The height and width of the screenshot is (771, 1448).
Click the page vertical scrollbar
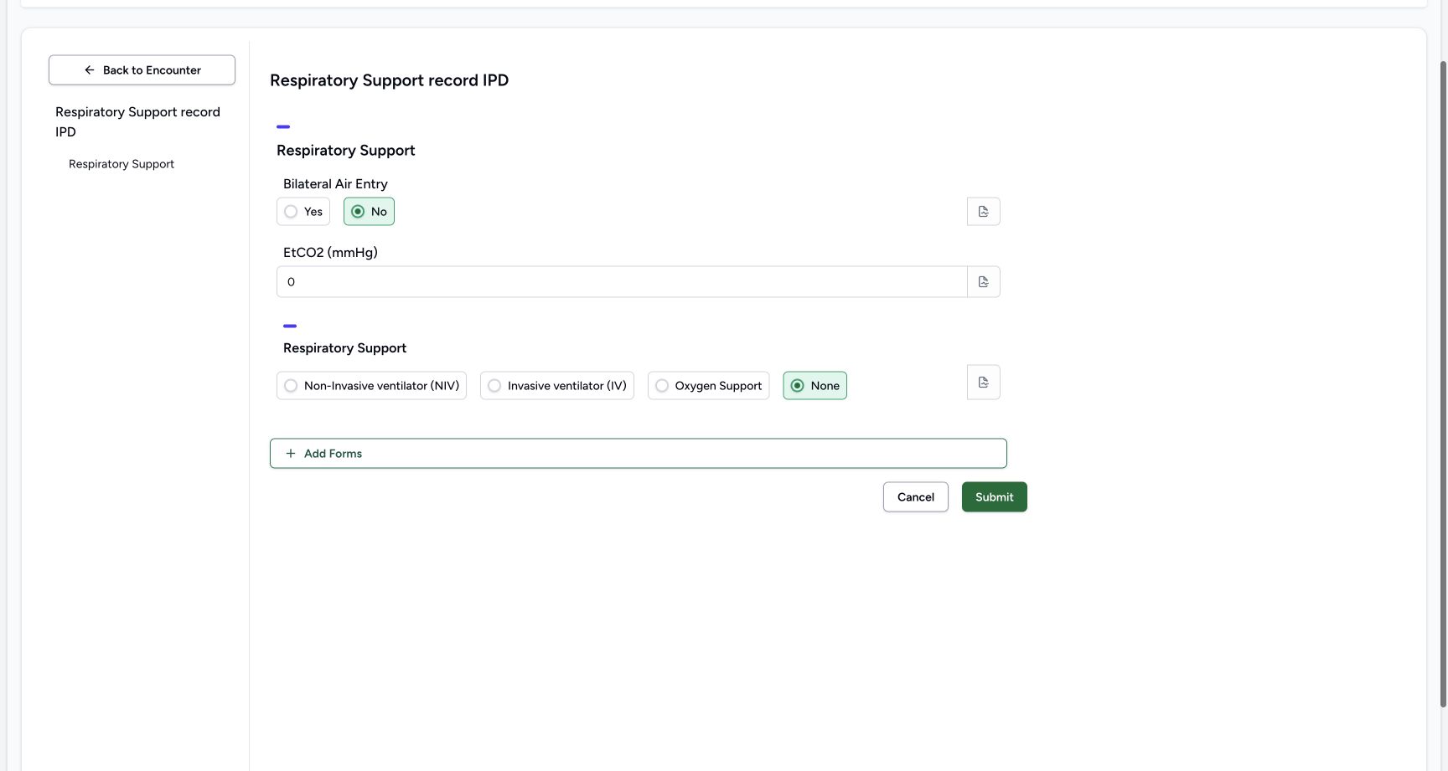(x=1443, y=385)
